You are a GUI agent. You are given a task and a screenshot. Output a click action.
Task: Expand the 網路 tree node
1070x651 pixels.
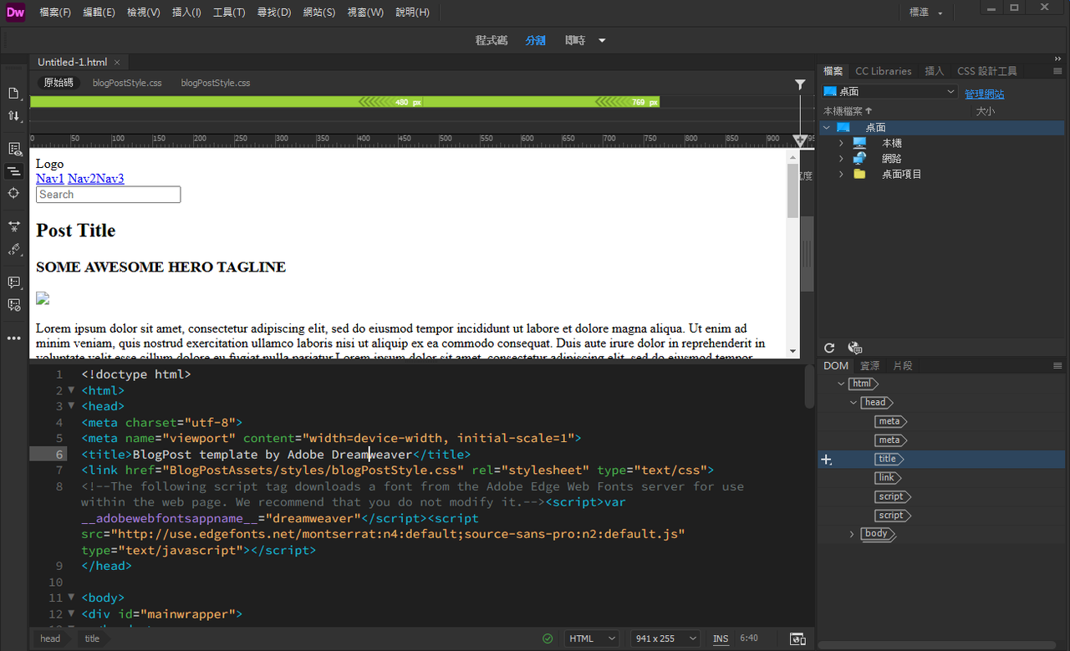point(841,159)
